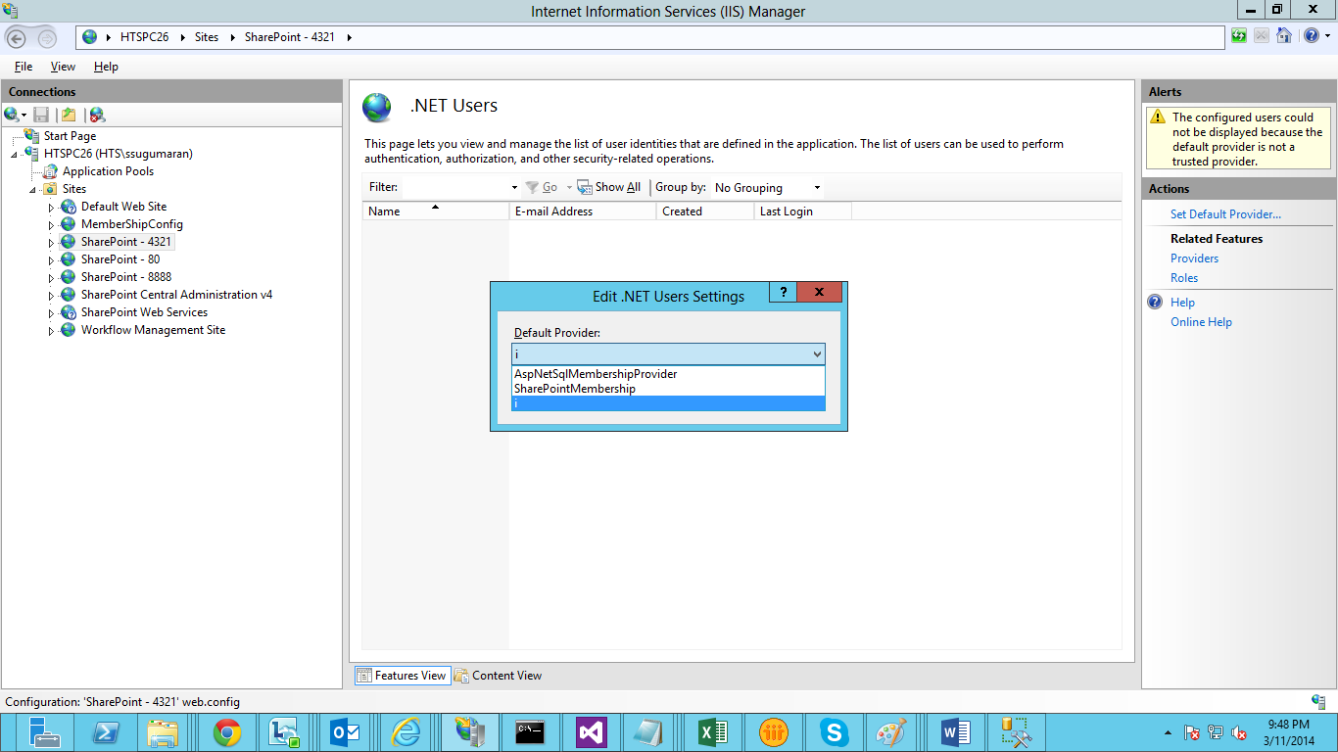Click the warning icon in Alerts
The image size is (1338, 752).
point(1159,117)
